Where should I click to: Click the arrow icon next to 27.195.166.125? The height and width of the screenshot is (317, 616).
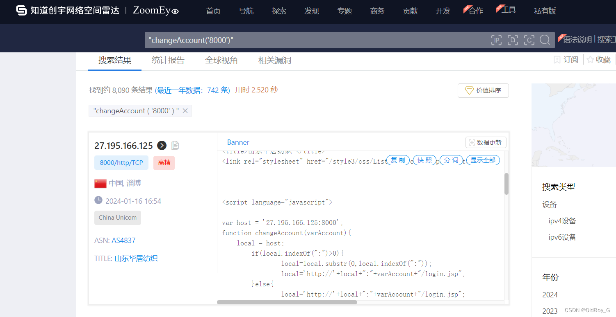pyautogui.click(x=162, y=145)
